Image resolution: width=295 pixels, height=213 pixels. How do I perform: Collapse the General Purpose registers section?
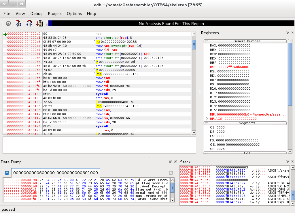point(206,41)
